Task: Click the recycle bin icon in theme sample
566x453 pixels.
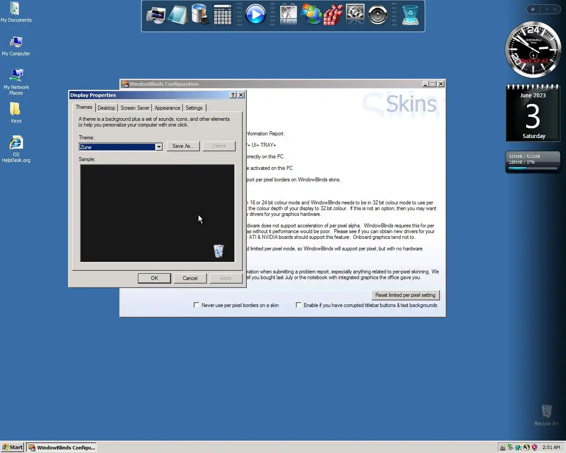Action: (x=218, y=251)
